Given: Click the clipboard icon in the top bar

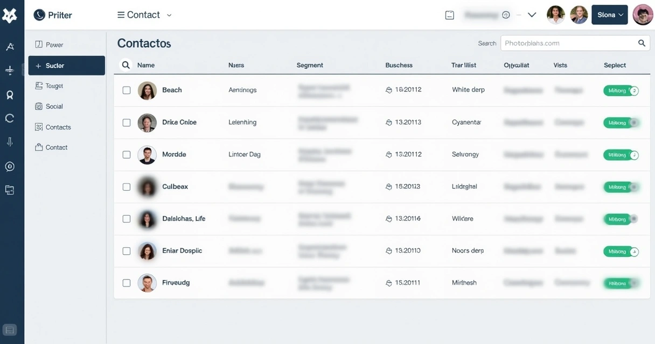Looking at the screenshot, I should point(449,15).
